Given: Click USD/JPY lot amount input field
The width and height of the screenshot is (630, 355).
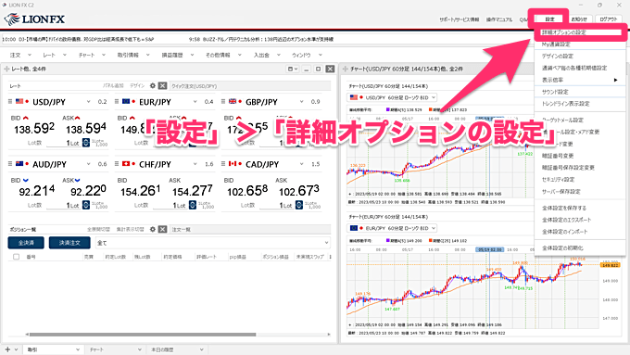Looking at the screenshot, I should (x=64, y=143).
